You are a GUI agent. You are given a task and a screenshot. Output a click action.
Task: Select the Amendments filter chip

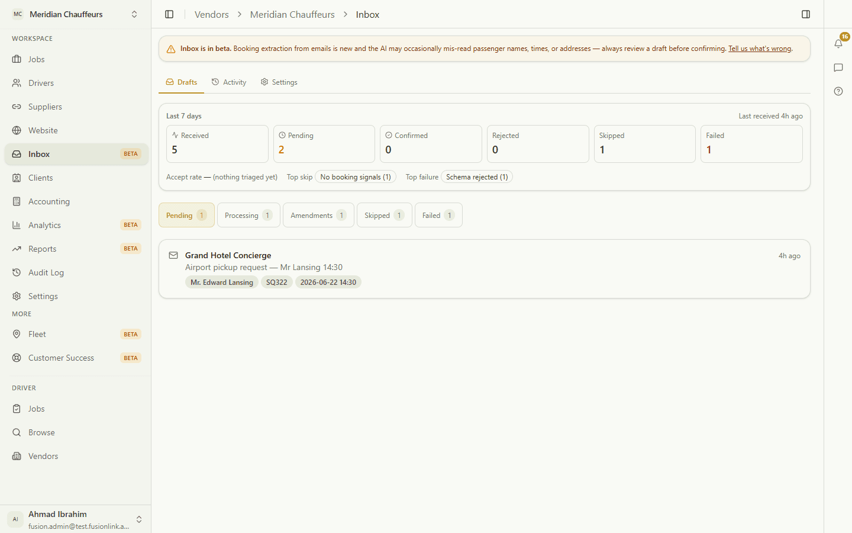pos(318,215)
